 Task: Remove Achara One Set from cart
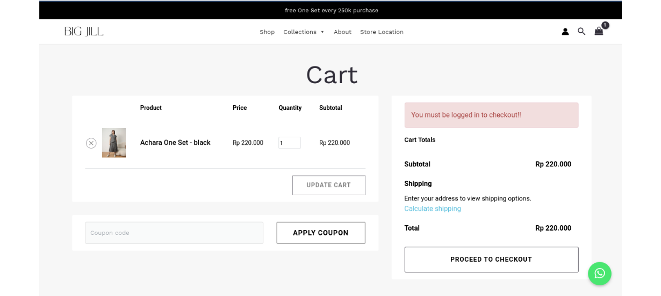coord(91,143)
